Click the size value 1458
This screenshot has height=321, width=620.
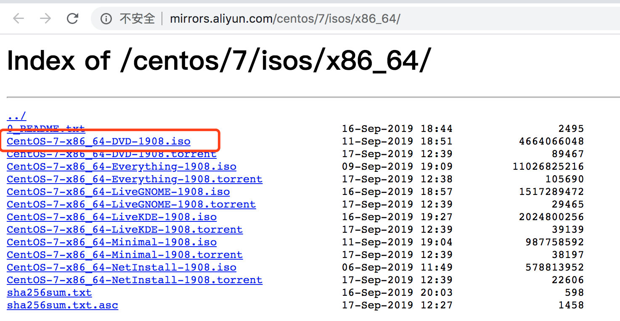[x=571, y=305]
